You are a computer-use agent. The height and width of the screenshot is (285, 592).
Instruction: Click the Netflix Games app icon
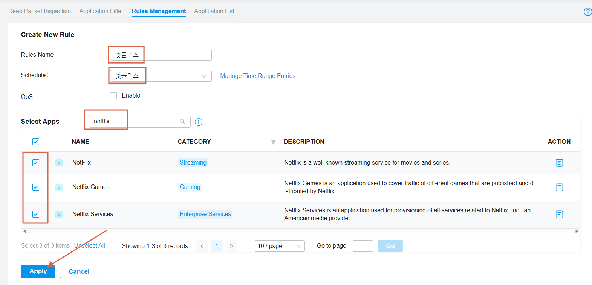59,187
